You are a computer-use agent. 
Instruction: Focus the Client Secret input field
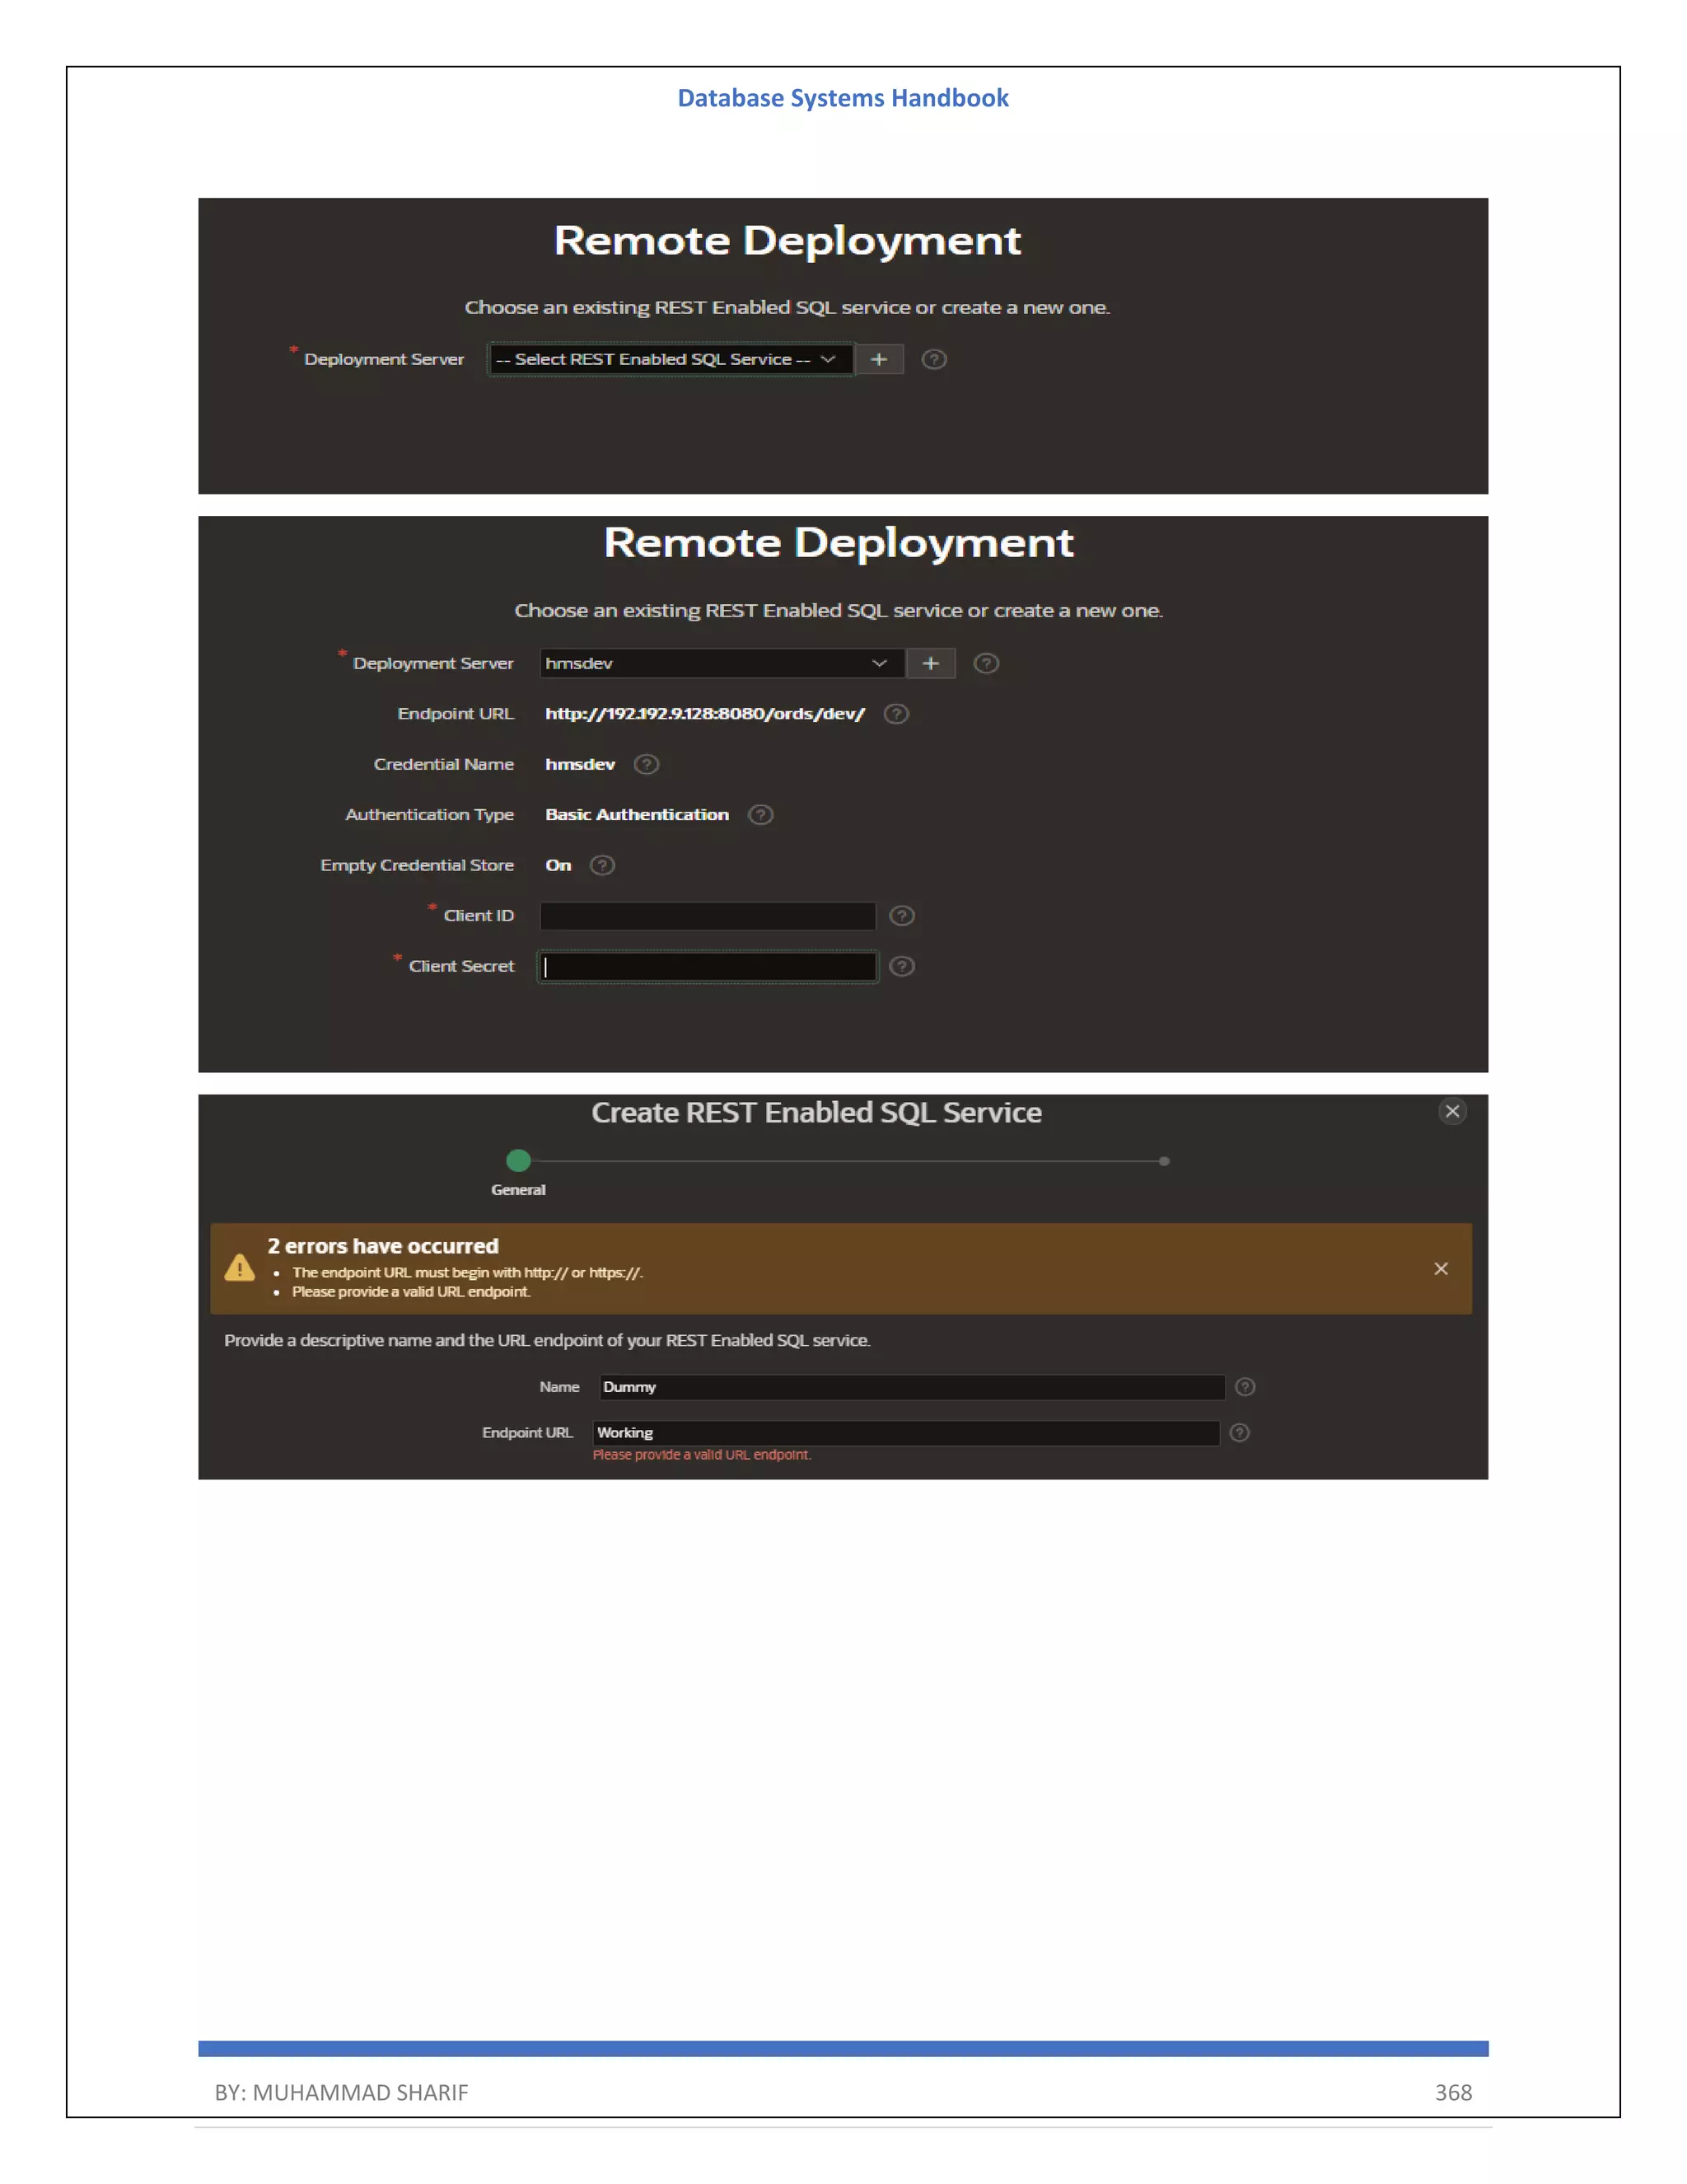point(708,966)
